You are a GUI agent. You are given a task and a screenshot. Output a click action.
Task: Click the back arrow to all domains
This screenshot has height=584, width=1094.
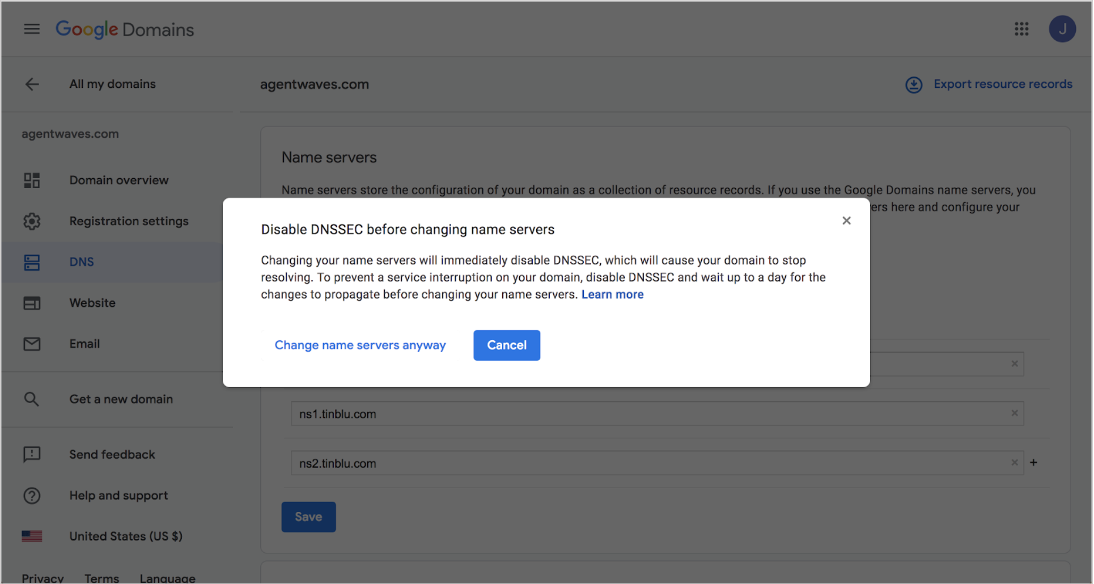[x=32, y=84]
